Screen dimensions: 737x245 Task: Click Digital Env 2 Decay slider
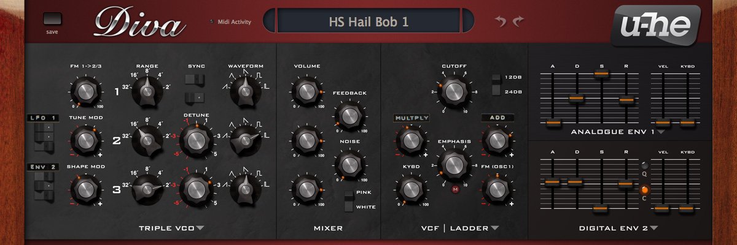click(575, 183)
